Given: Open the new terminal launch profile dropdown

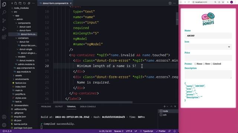Looking at the screenshot, I should 167,106.
